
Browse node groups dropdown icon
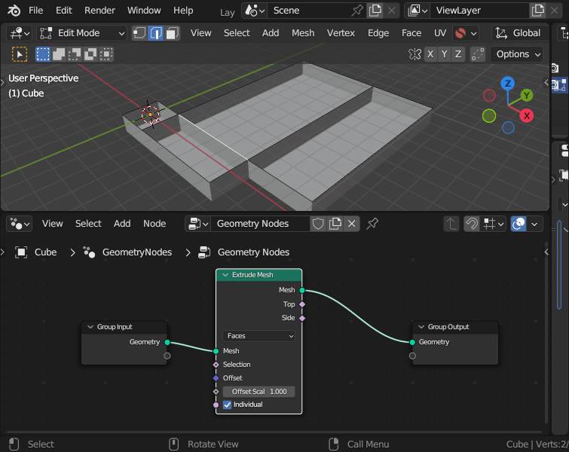tap(198, 224)
